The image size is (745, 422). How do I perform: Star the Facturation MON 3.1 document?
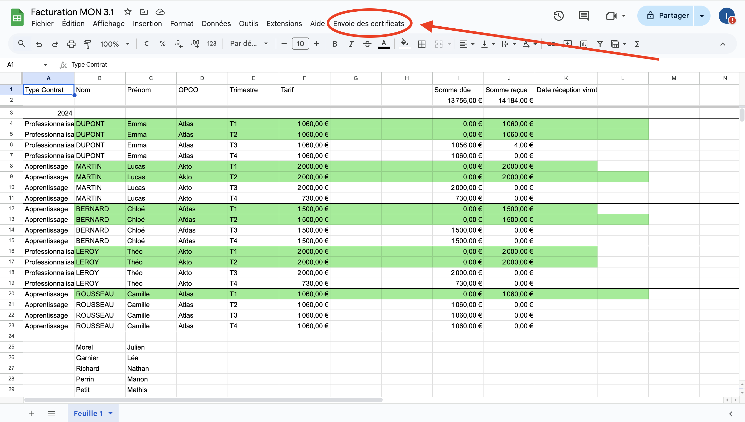point(127,12)
